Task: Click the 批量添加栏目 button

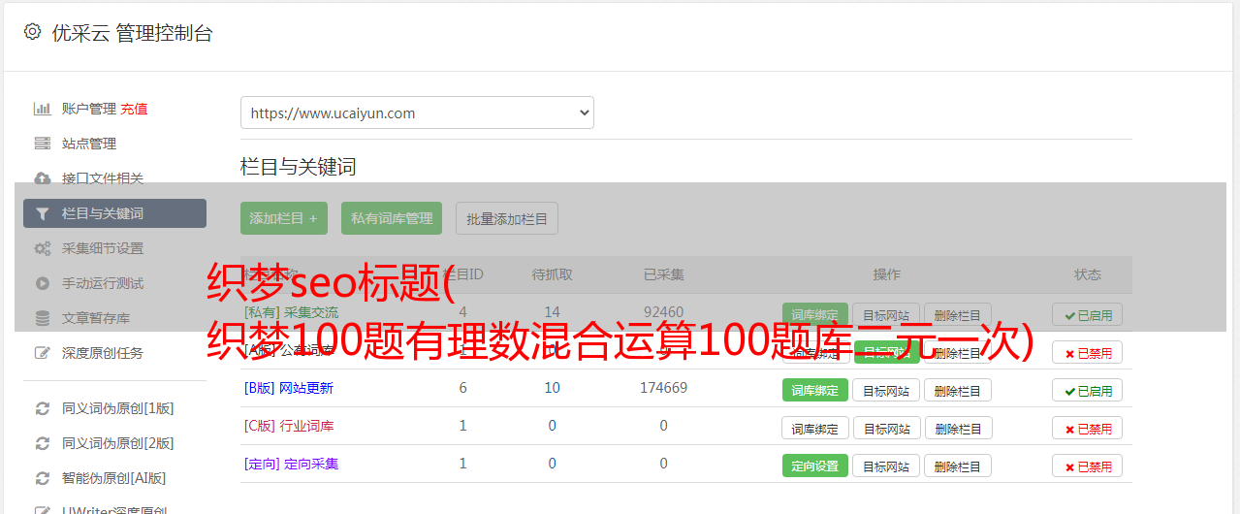Action: coord(507,218)
